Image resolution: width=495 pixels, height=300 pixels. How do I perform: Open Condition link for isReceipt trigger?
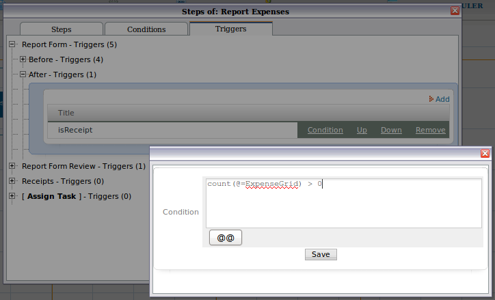(x=325, y=130)
